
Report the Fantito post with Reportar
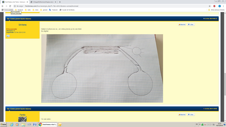(x=182, y=115)
